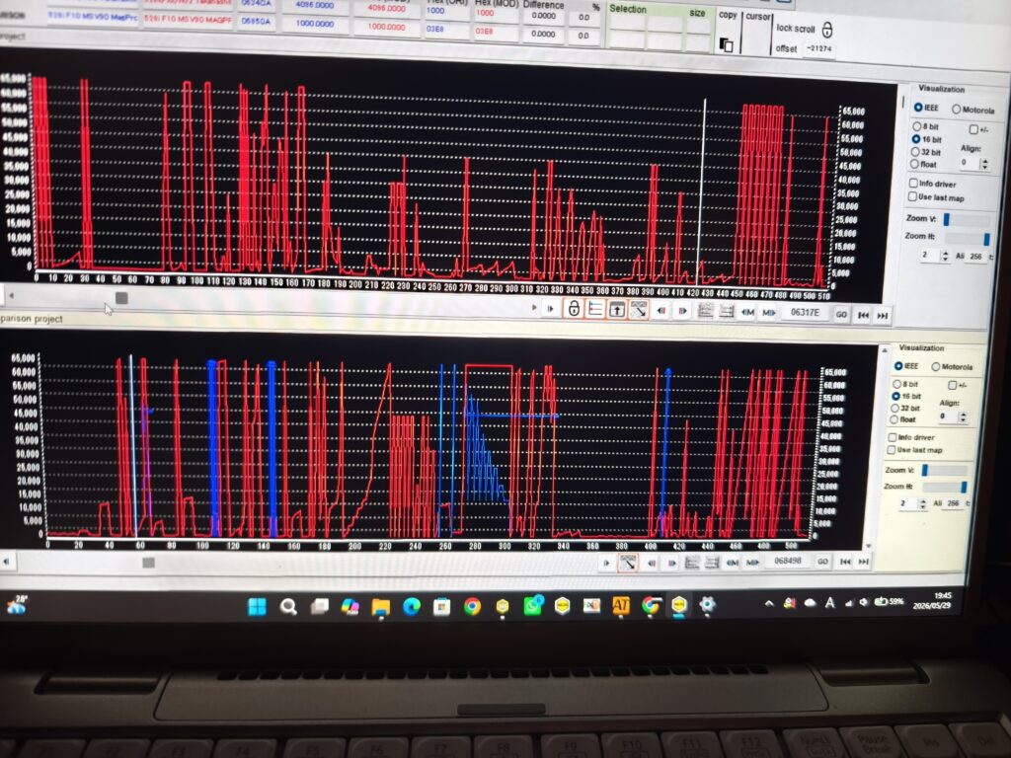The image size is (1011, 758).
Task: Select Motorola radio in bottom Visualization panel
Action: (936, 367)
